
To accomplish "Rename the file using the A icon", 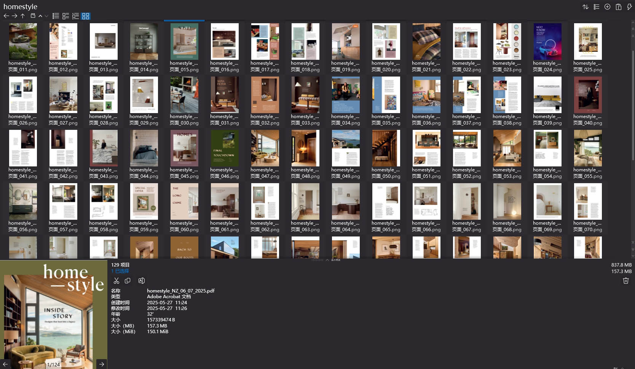I will pyautogui.click(x=141, y=281).
